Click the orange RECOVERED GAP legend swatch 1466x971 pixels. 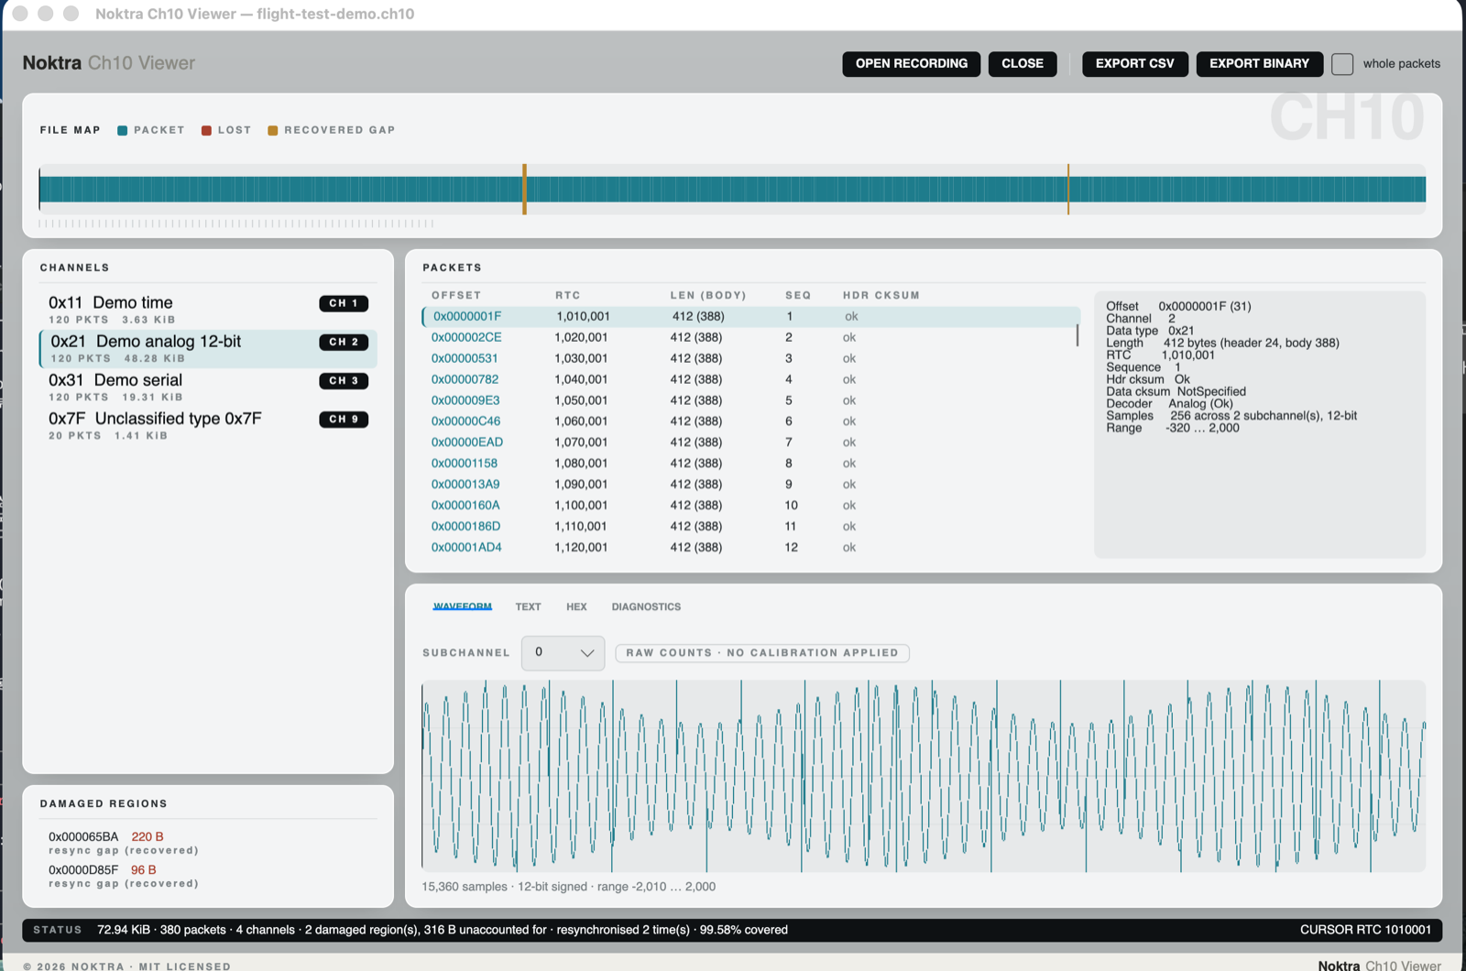(272, 130)
